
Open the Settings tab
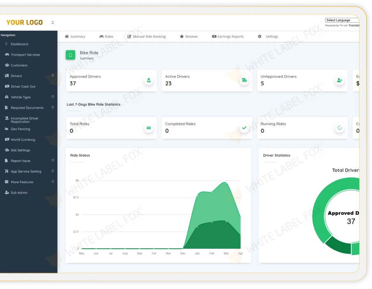tap(268, 36)
